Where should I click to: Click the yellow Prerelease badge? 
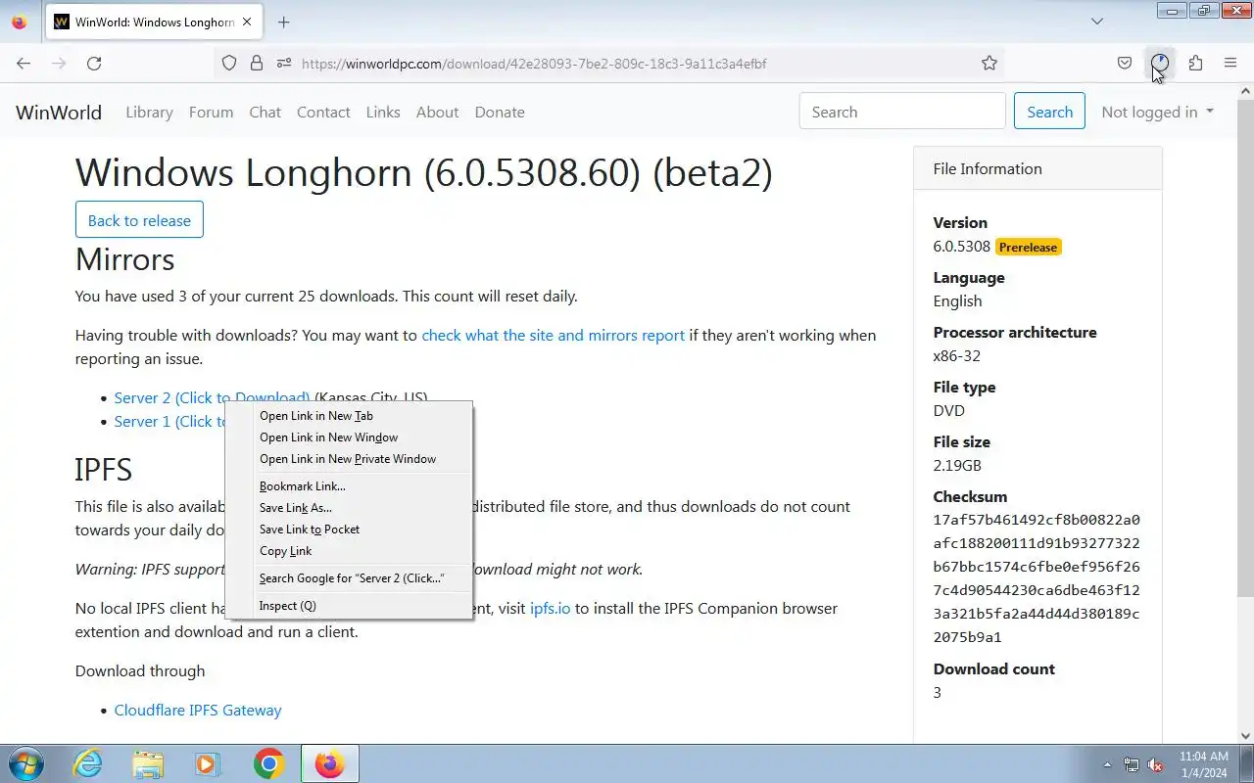1028,247
